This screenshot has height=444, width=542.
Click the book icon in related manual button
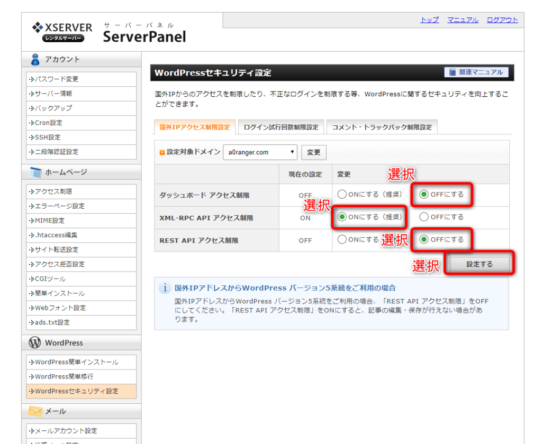(x=453, y=72)
